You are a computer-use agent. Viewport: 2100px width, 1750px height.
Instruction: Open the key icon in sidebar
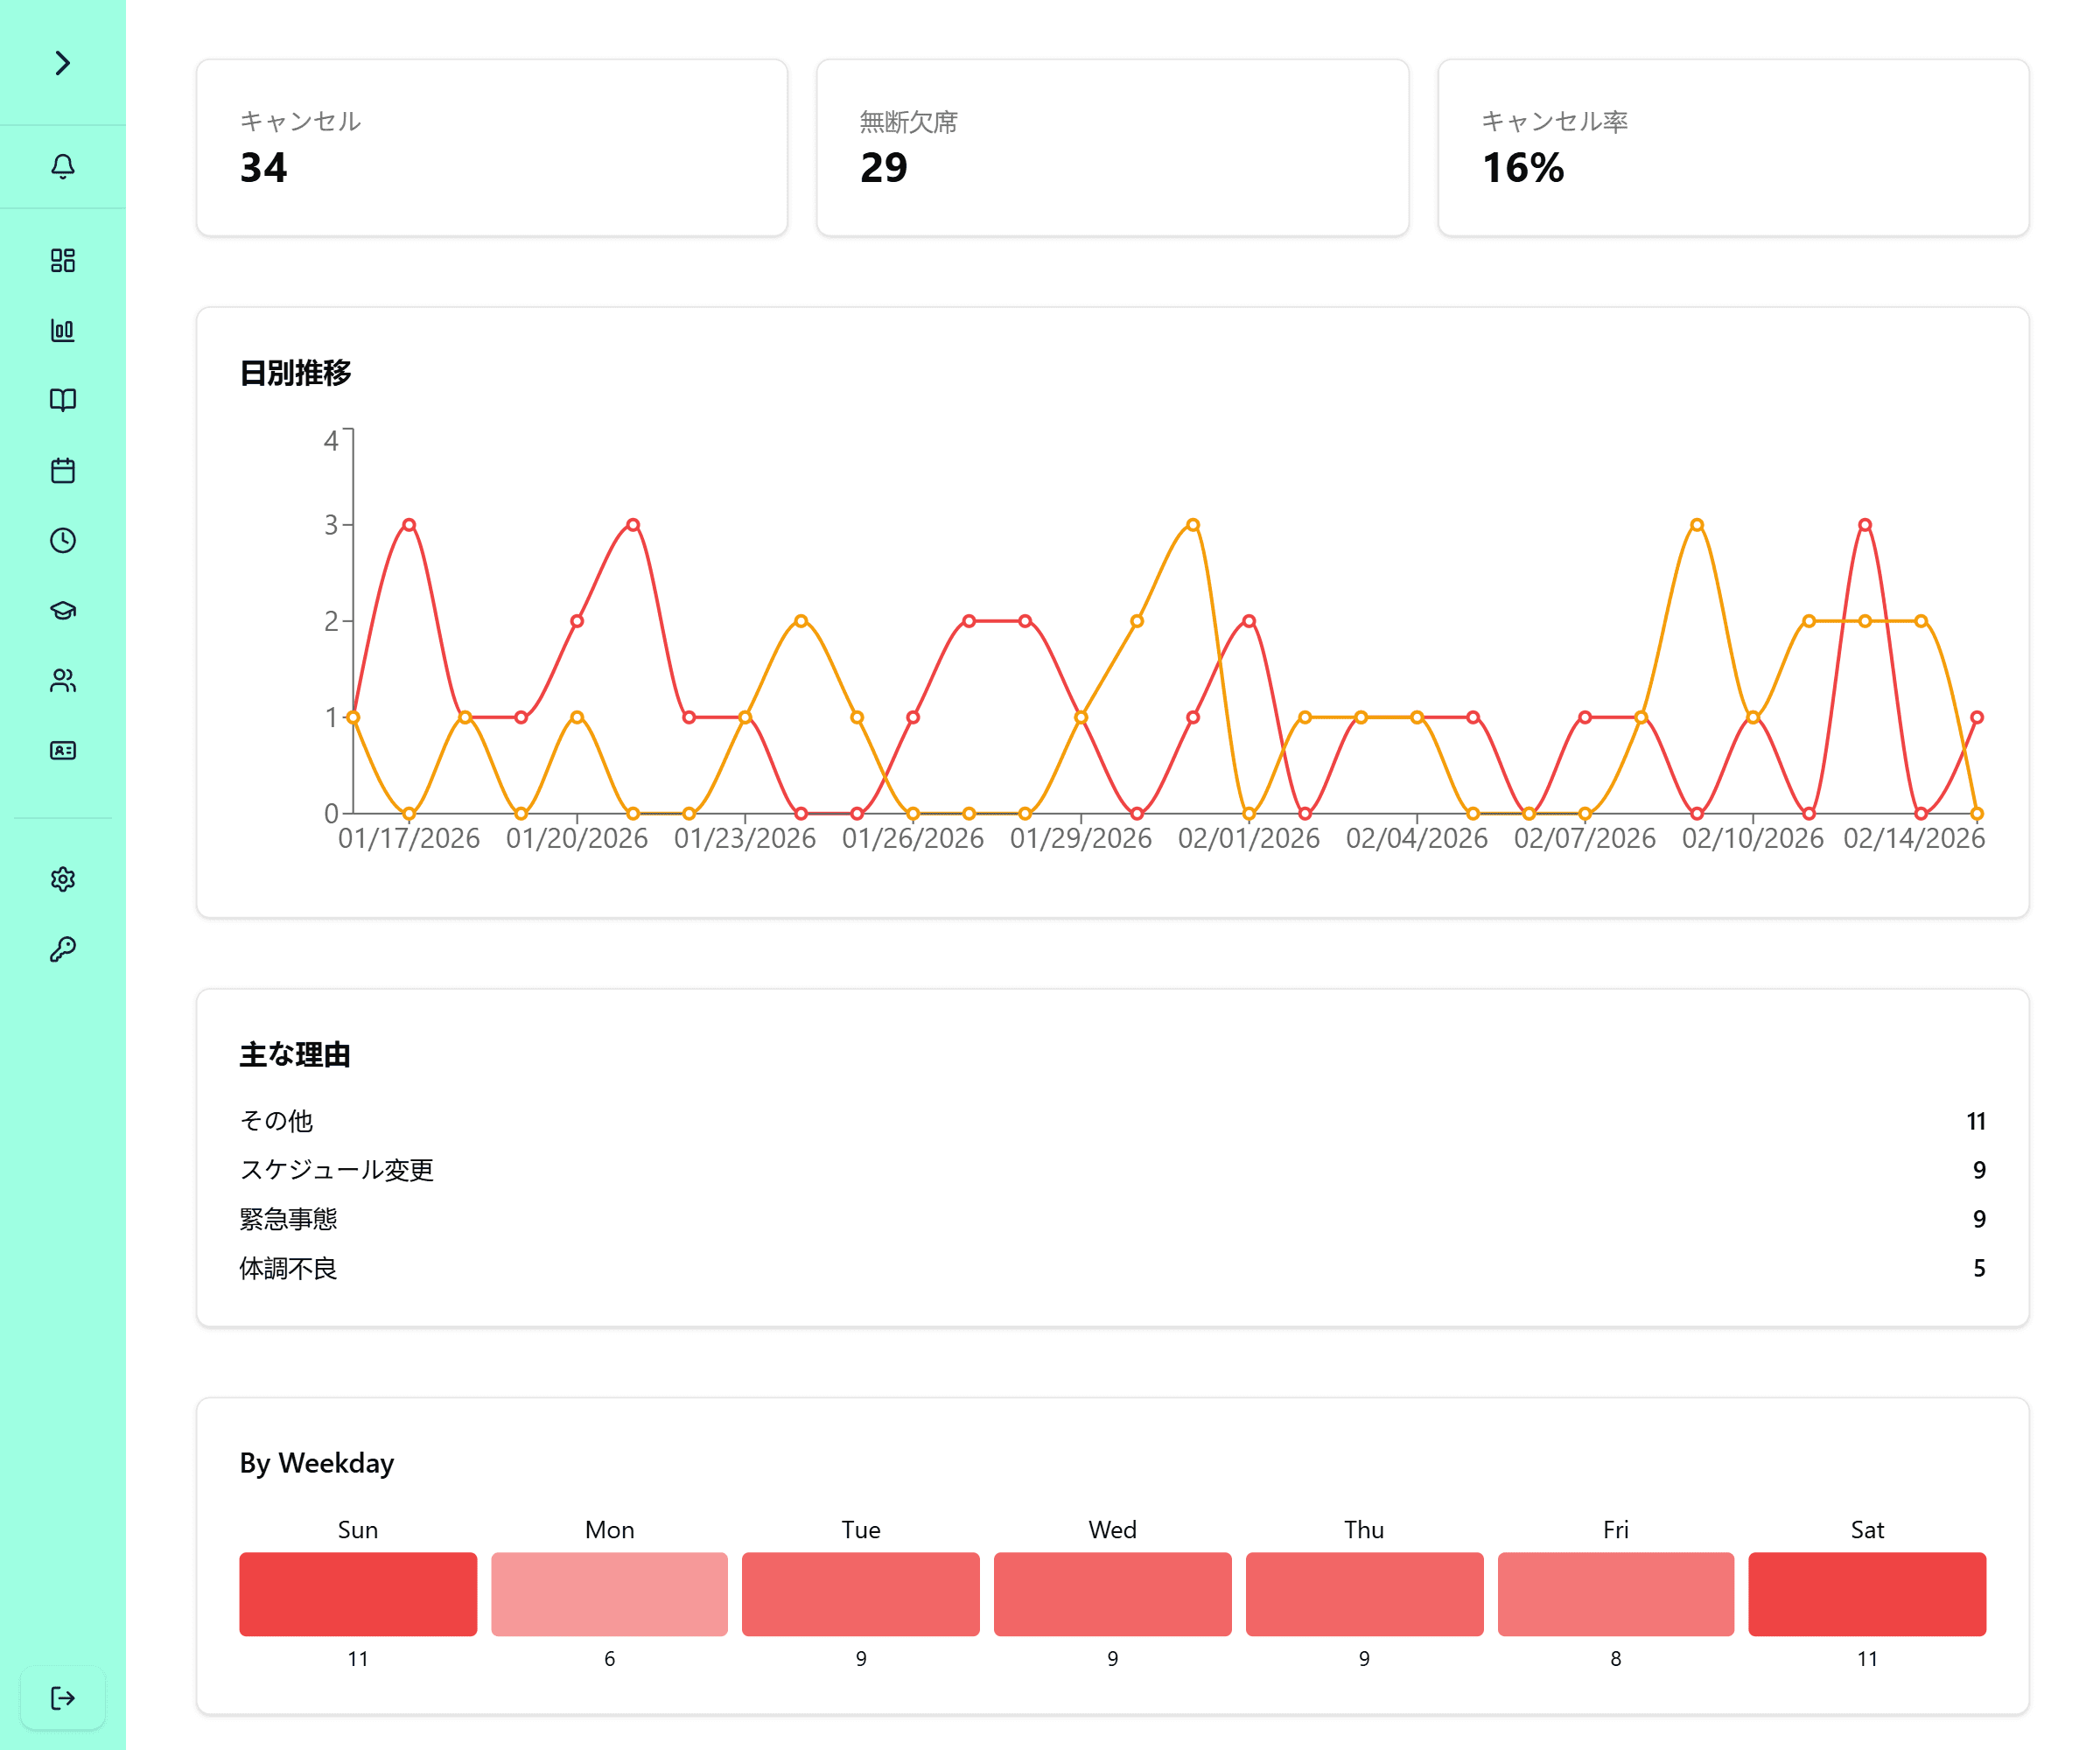pyautogui.click(x=62, y=949)
